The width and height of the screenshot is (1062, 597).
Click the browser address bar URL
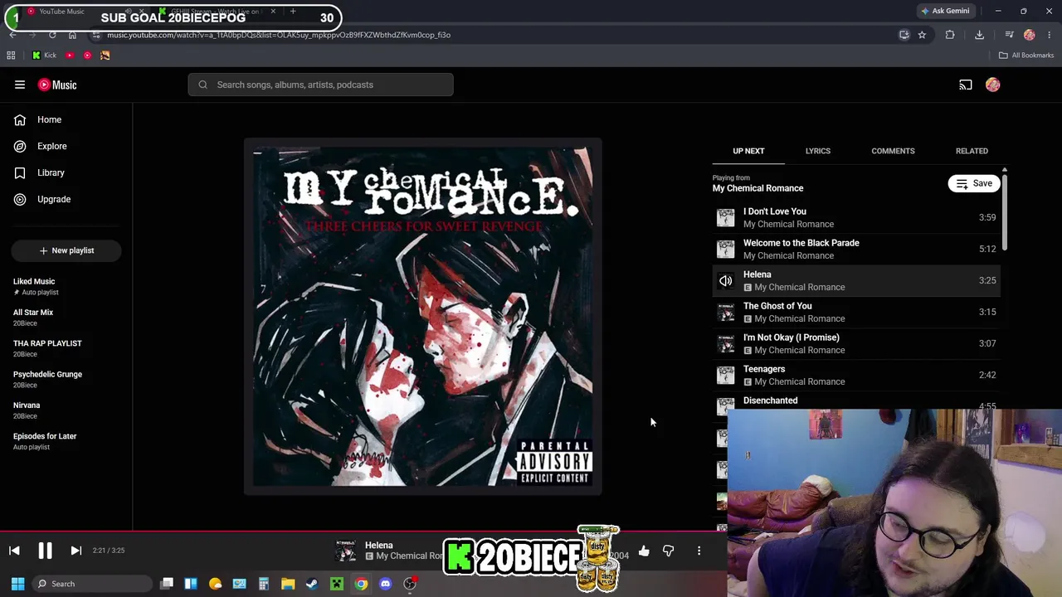[x=279, y=35]
